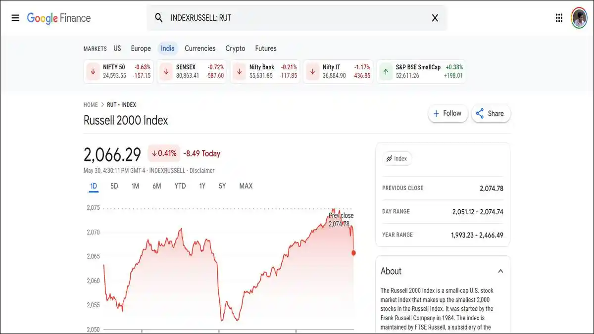Click the X to clear the search field
Screen dimensions: 594x334
tap(435, 17)
